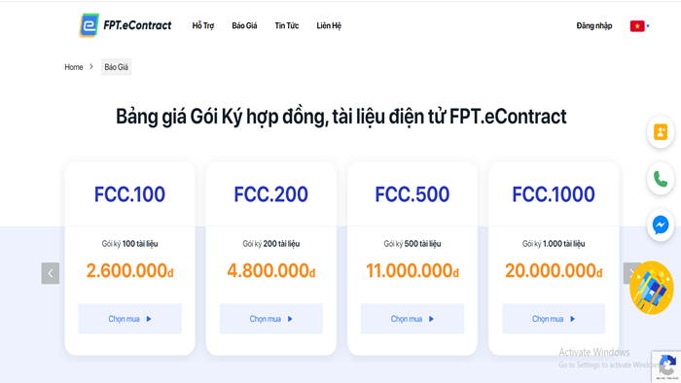Click the green phone call icon
The image size is (681, 383).
661,179
